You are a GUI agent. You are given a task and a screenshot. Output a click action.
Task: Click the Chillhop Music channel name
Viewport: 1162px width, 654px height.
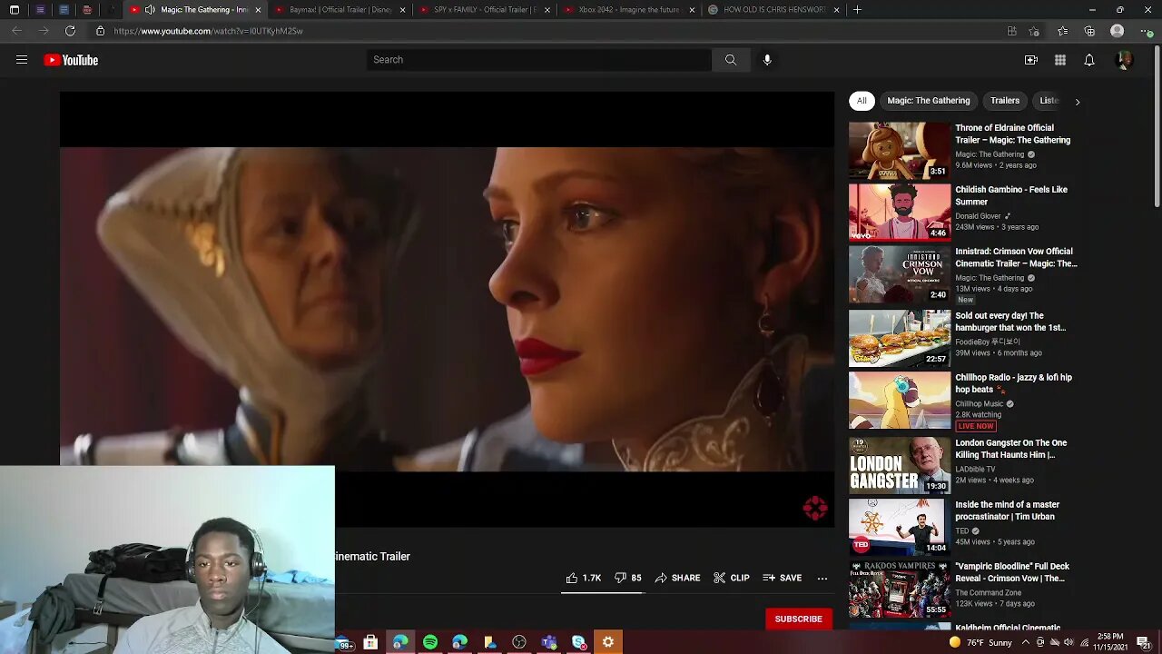980,404
